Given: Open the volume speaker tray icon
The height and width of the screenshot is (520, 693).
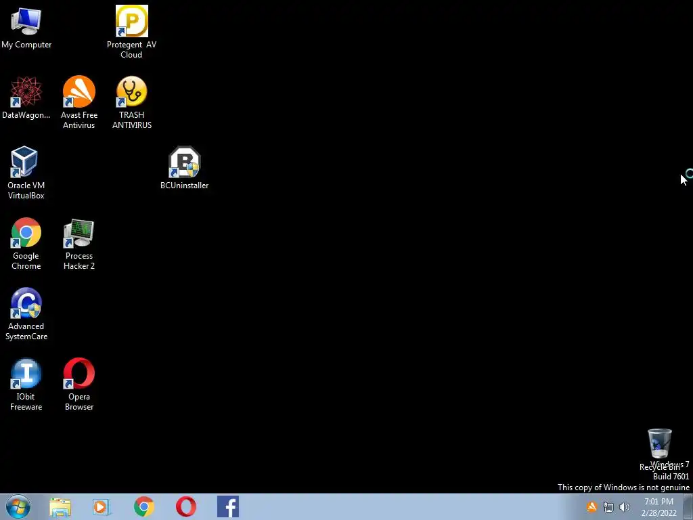Looking at the screenshot, I should point(624,507).
